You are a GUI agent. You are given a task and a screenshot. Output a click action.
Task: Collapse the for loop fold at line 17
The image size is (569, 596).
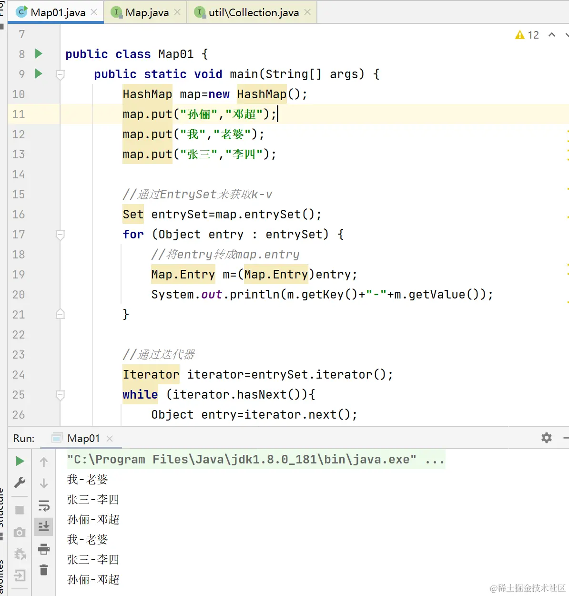[60, 235]
